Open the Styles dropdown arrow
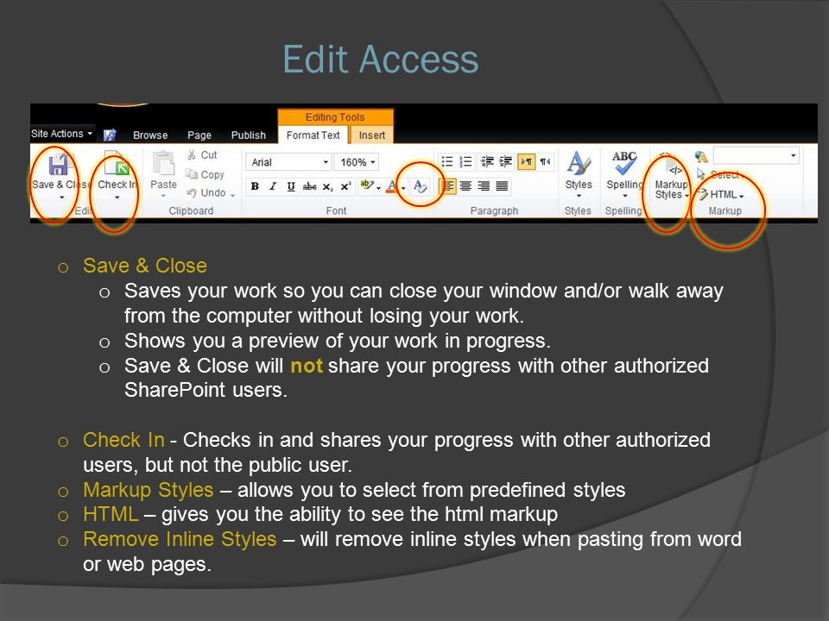Screen dimensions: 829x621 [x=579, y=196]
